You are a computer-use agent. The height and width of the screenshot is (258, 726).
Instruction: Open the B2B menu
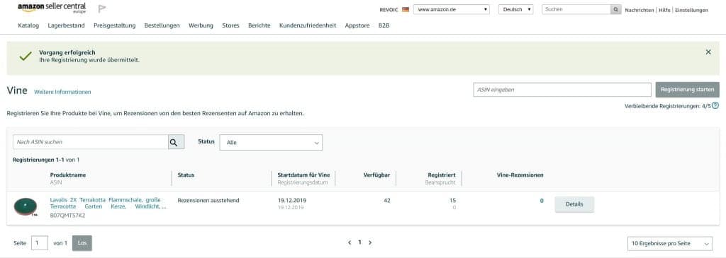tap(384, 26)
